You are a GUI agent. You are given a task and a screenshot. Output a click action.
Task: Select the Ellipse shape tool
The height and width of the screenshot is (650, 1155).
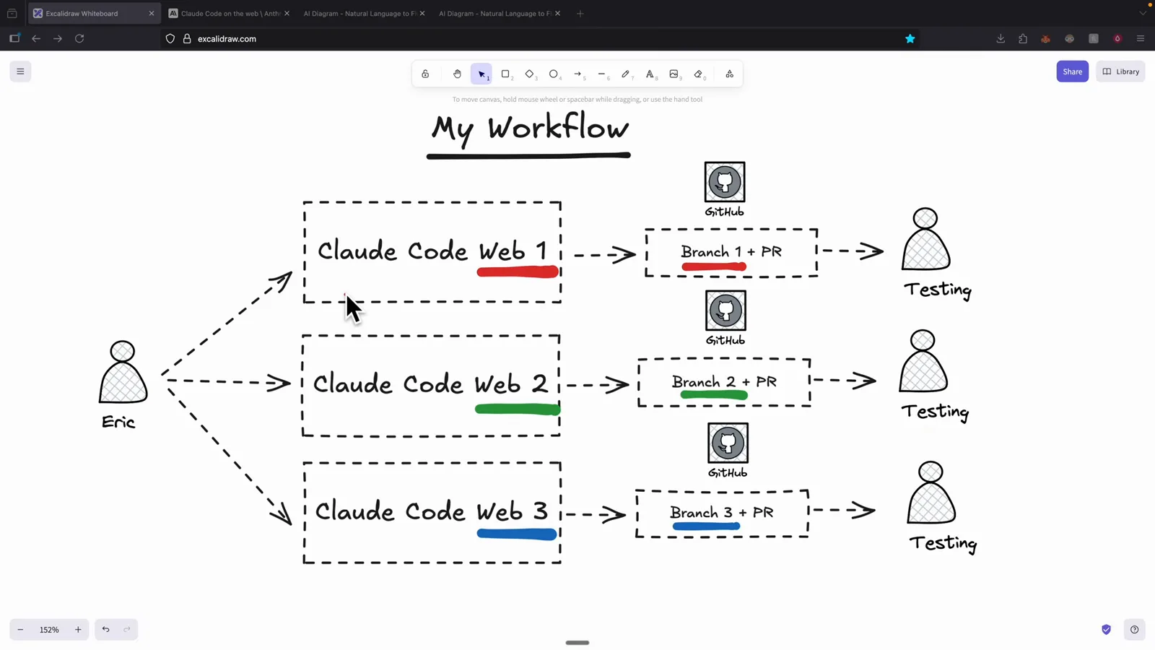click(x=554, y=74)
